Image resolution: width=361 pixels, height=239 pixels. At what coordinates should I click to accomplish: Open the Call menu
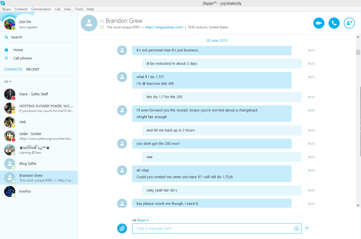57,9
